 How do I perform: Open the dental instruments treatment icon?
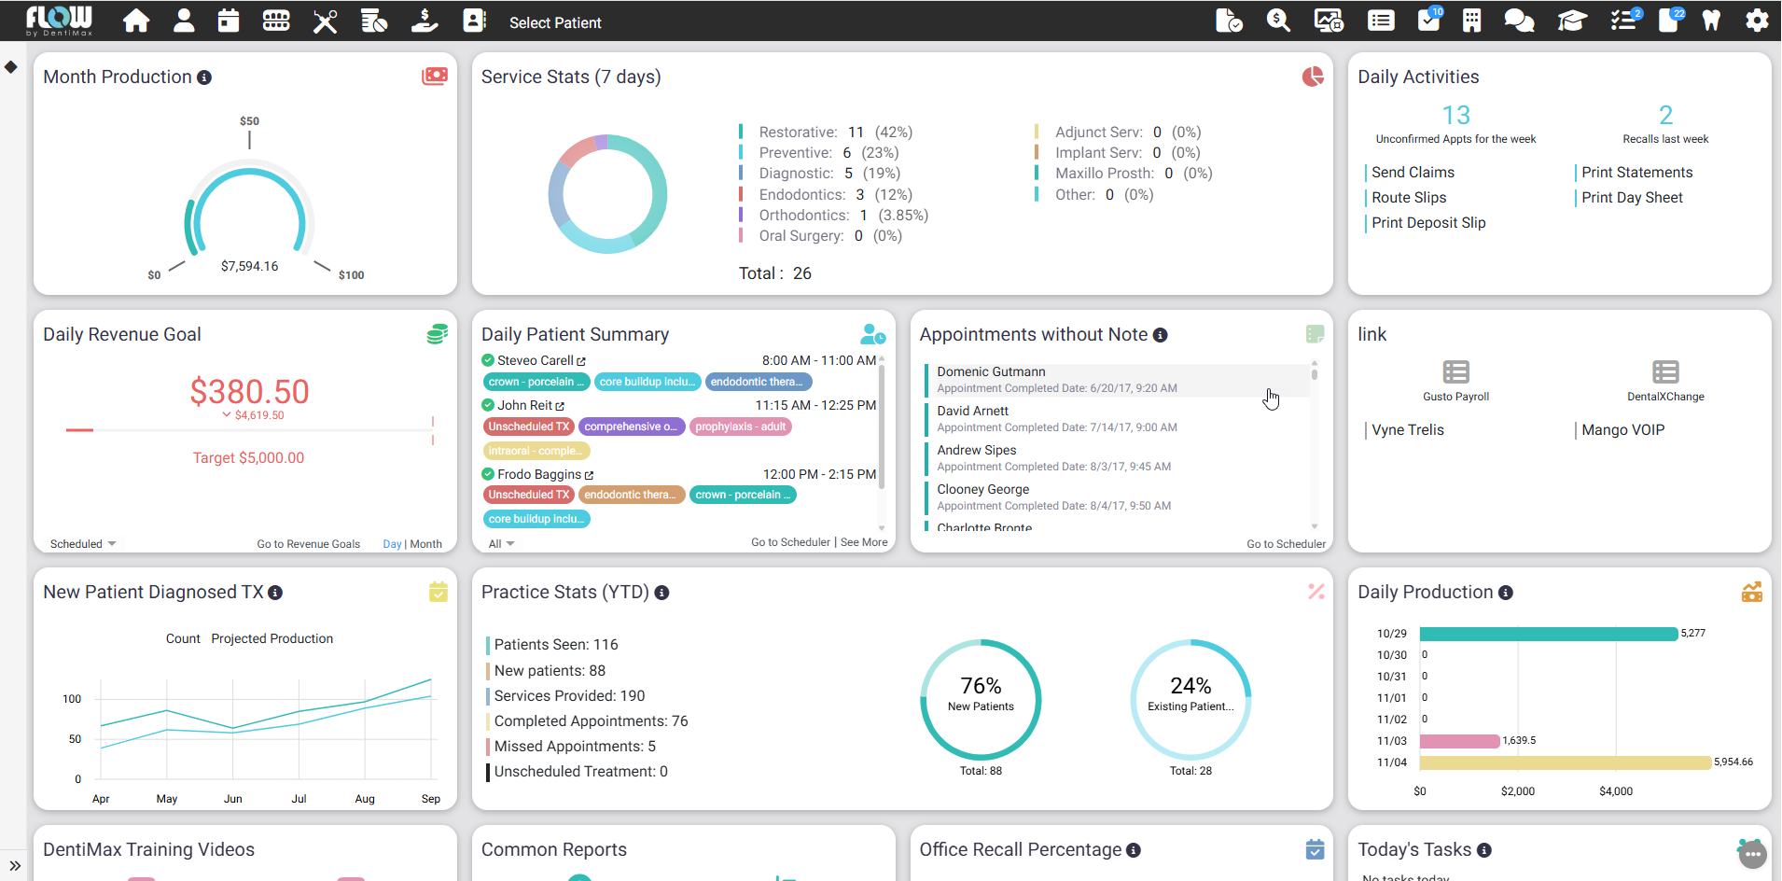(x=325, y=21)
